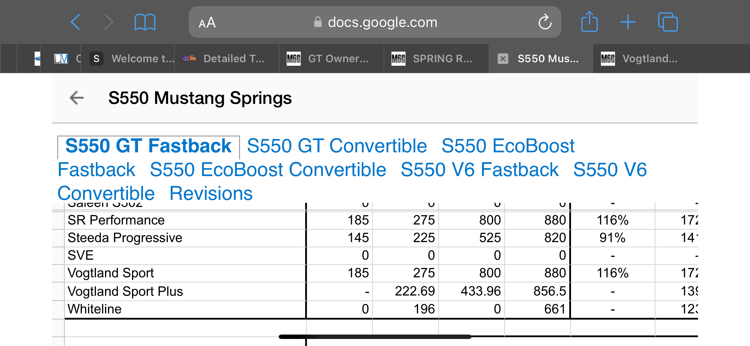Open the S550 EcoBoost Convertible sheet
750x346 pixels.
[268, 170]
